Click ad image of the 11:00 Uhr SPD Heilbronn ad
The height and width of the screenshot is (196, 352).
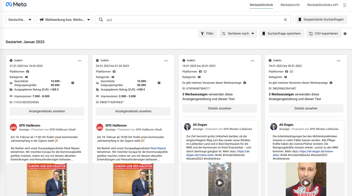coord(47,180)
